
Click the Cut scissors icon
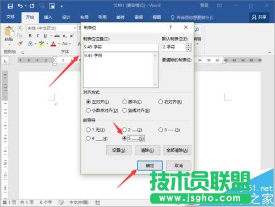tap(20, 28)
